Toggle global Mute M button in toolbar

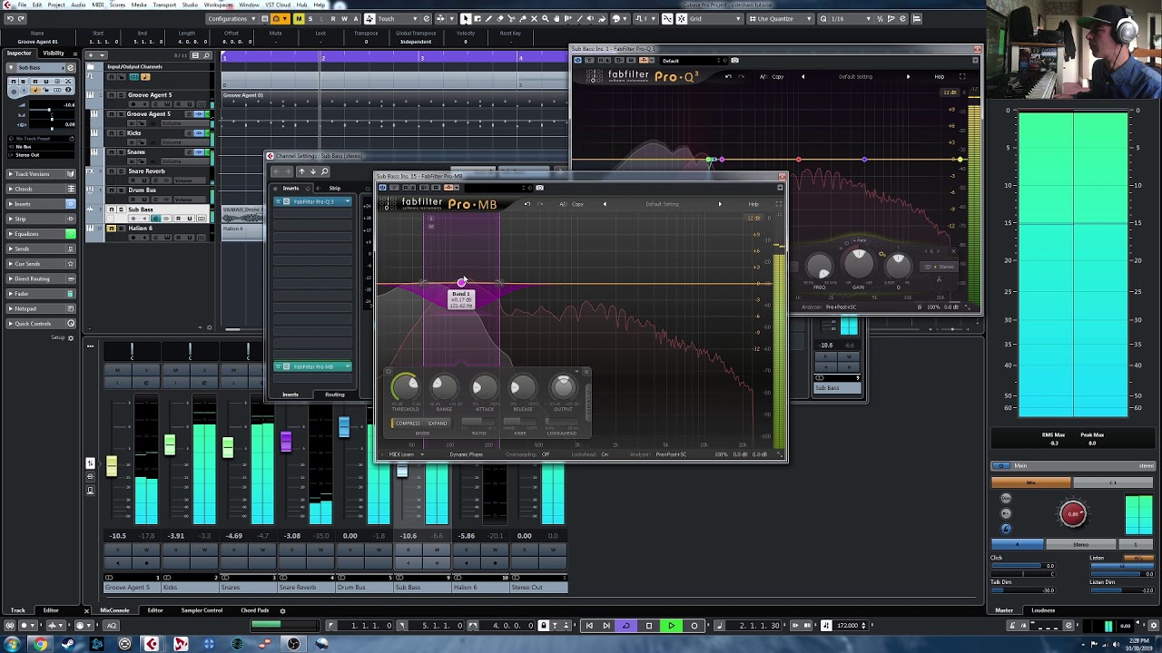click(299, 18)
